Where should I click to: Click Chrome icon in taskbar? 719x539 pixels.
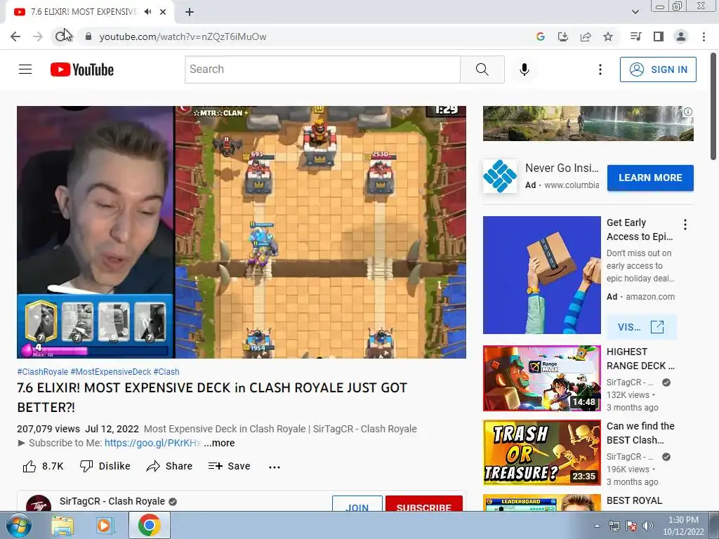coord(149,525)
